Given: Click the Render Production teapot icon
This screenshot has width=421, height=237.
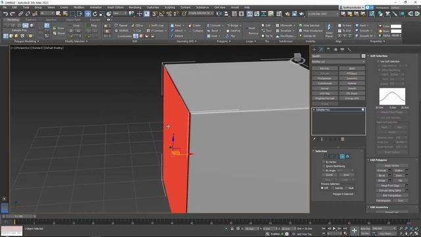Looking at the screenshot, I should 301,14.
